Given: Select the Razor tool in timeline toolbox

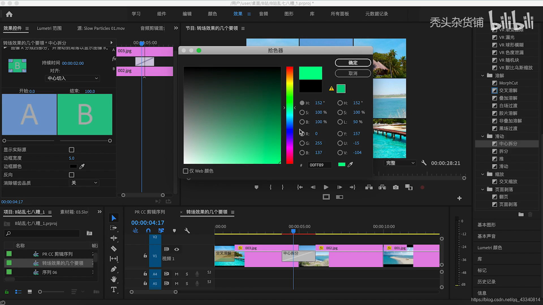Looking at the screenshot, I should tap(114, 249).
